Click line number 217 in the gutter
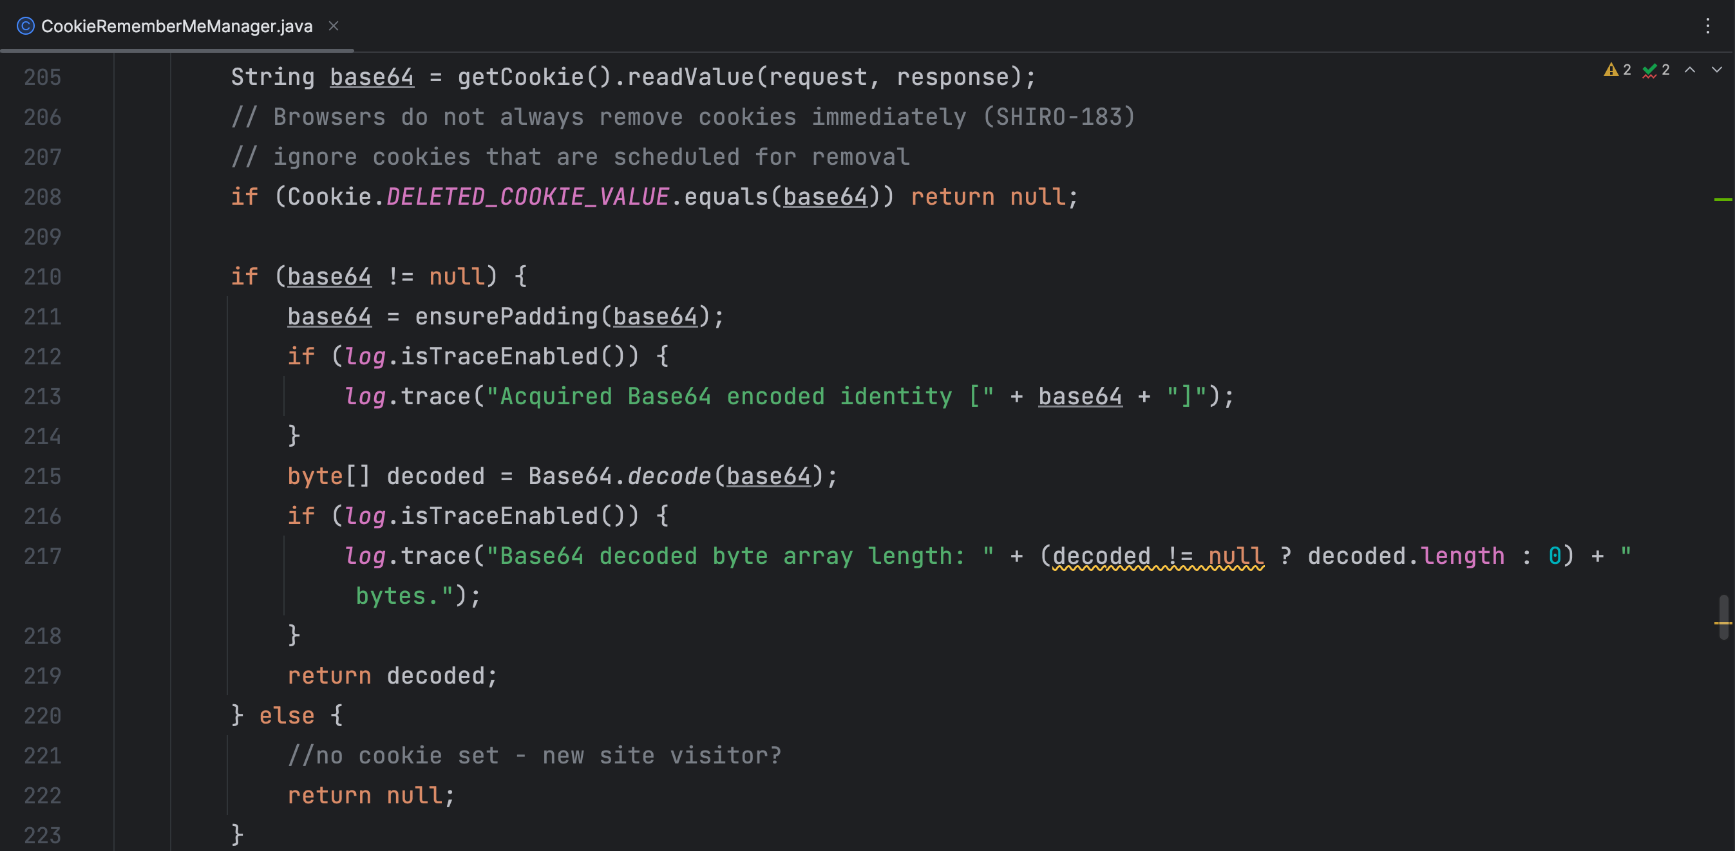1735x851 pixels. click(43, 556)
